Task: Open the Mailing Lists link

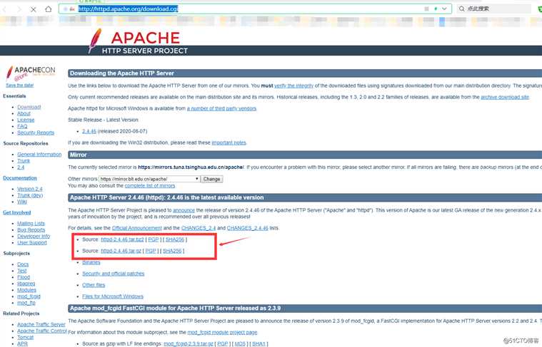Action: tap(31, 224)
